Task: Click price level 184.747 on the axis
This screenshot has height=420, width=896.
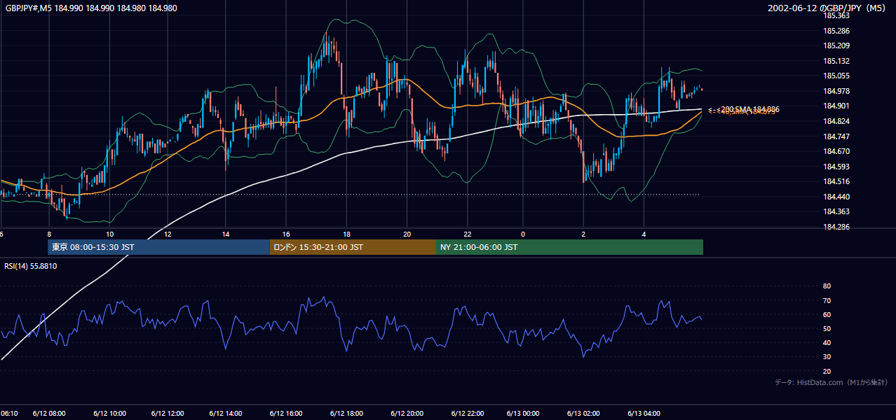Action: pyautogui.click(x=836, y=136)
